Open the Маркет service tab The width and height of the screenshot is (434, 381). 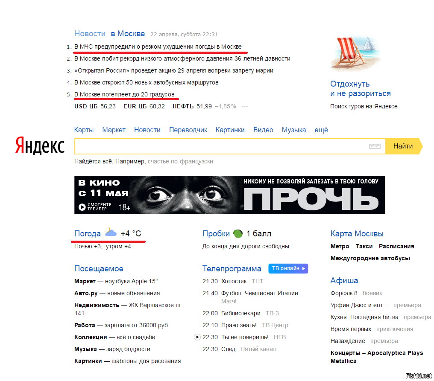tap(114, 130)
